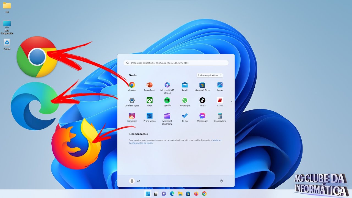The height and width of the screenshot is (198, 352).
Task: Open the Email app
Action: pyautogui.click(x=185, y=87)
